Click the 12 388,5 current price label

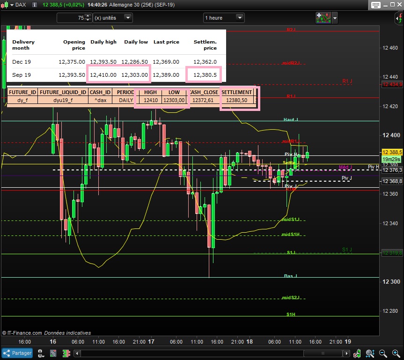(392, 152)
